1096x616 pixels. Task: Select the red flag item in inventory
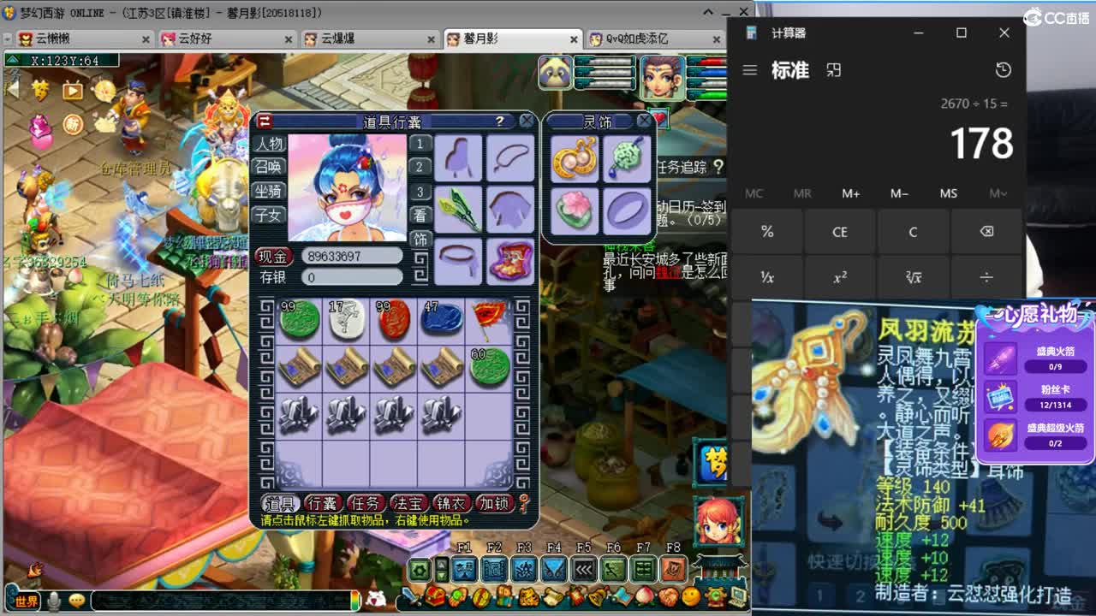click(x=489, y=319)
